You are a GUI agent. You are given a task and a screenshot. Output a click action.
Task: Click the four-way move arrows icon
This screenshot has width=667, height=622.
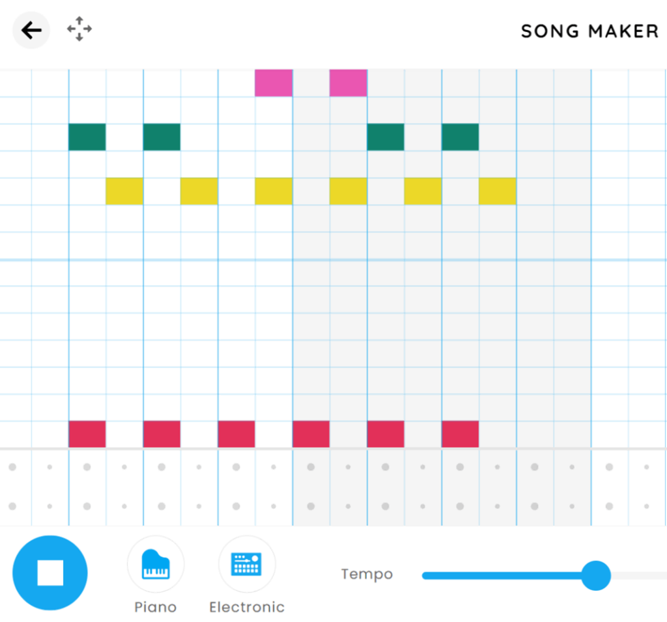(79, 29)
